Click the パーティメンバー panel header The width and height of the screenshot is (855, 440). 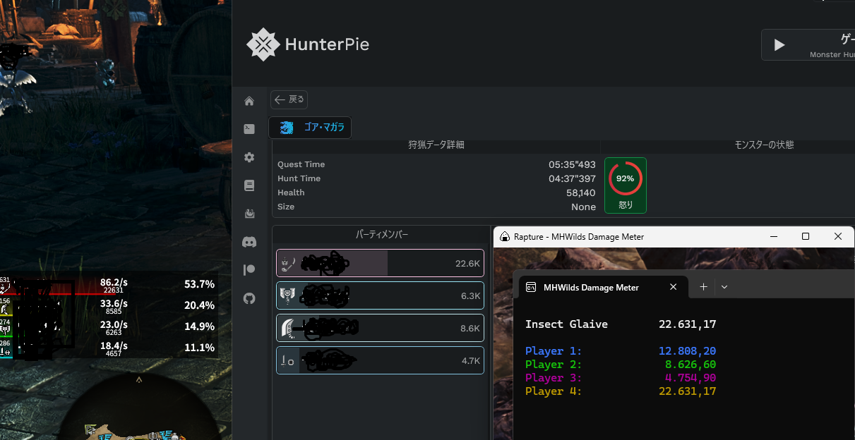tap(381, 234)
